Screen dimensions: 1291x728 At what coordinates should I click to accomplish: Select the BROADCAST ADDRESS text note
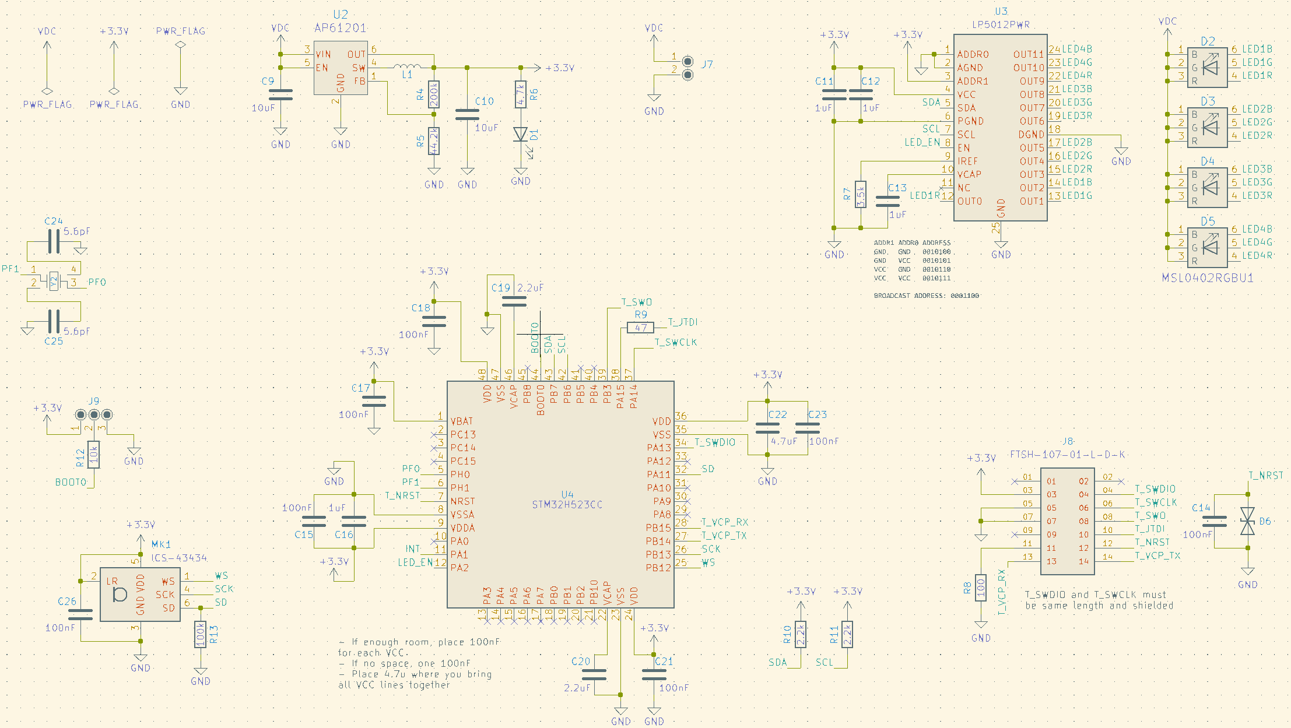(927, 296)
